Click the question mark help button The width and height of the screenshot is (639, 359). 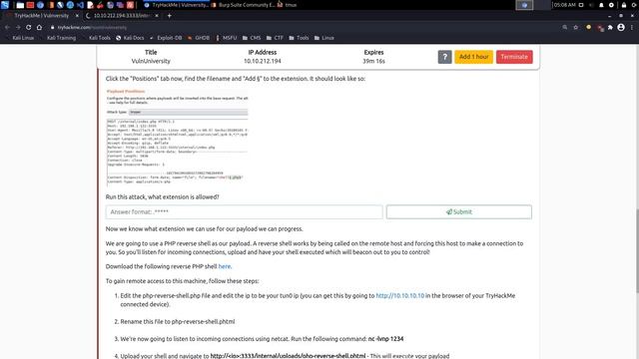coord(444,57)
